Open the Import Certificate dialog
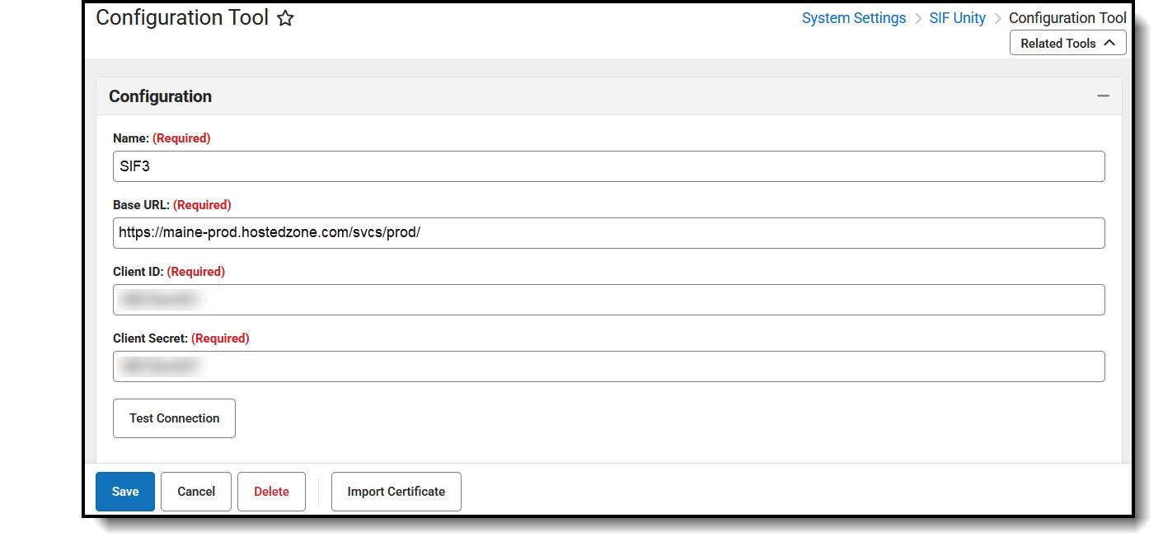The image size is (1163, 546). pyautogui.click(x=396, y=491)
